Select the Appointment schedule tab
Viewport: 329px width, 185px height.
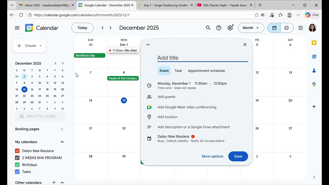click(x=206, y=71)
